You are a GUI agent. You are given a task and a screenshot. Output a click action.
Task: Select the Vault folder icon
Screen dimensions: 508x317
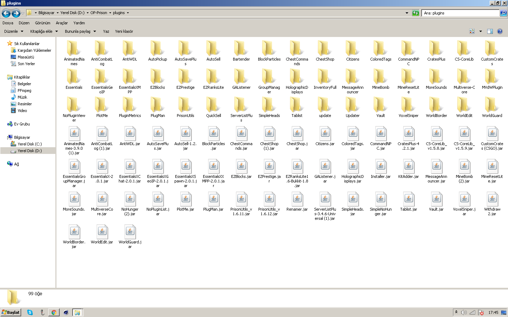pyautogui.click(x=381, y=105)
